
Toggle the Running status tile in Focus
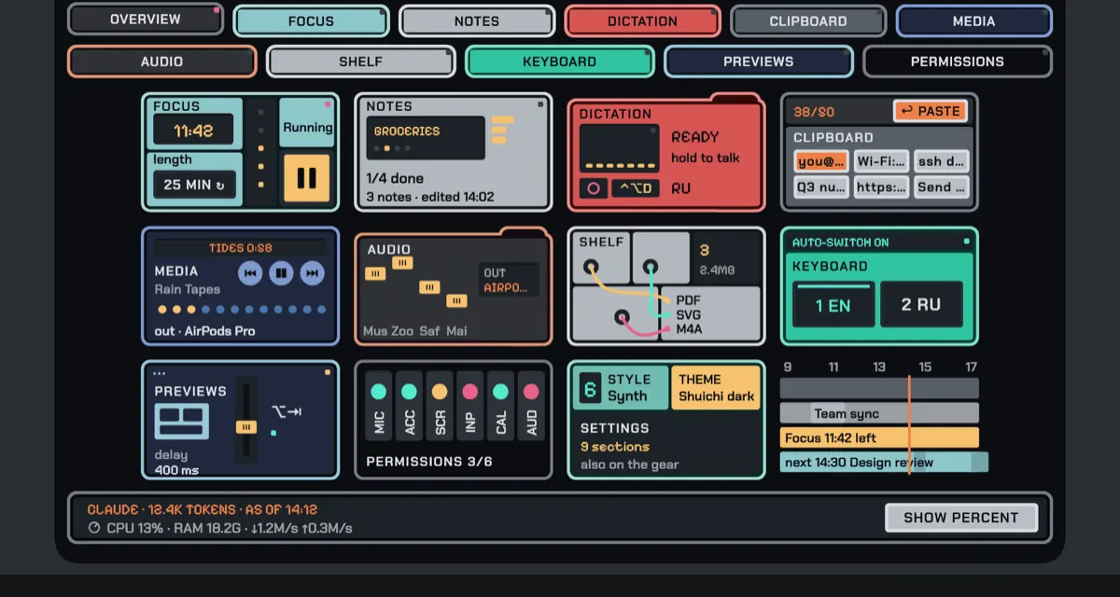point(307,122)
